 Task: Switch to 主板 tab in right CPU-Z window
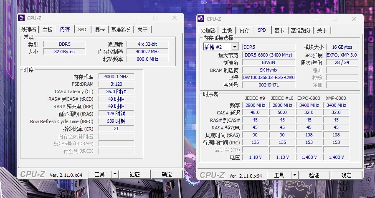227,30
